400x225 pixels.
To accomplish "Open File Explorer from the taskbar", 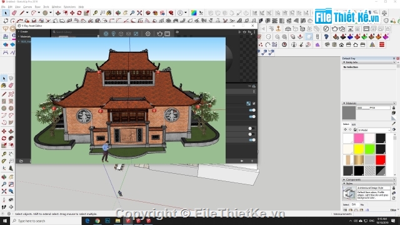I will (x=117, y=221).
